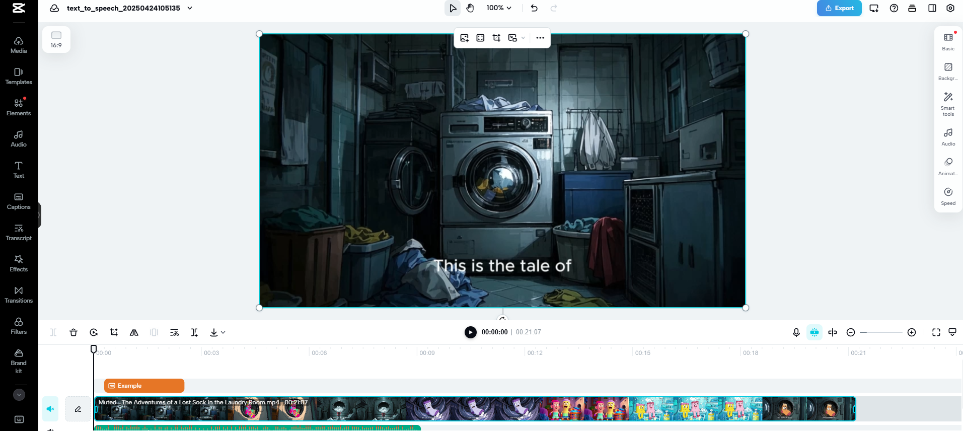Toggle the split-align icon beside snapping
The width and height of the screenshot is (963, 431).
833,332
